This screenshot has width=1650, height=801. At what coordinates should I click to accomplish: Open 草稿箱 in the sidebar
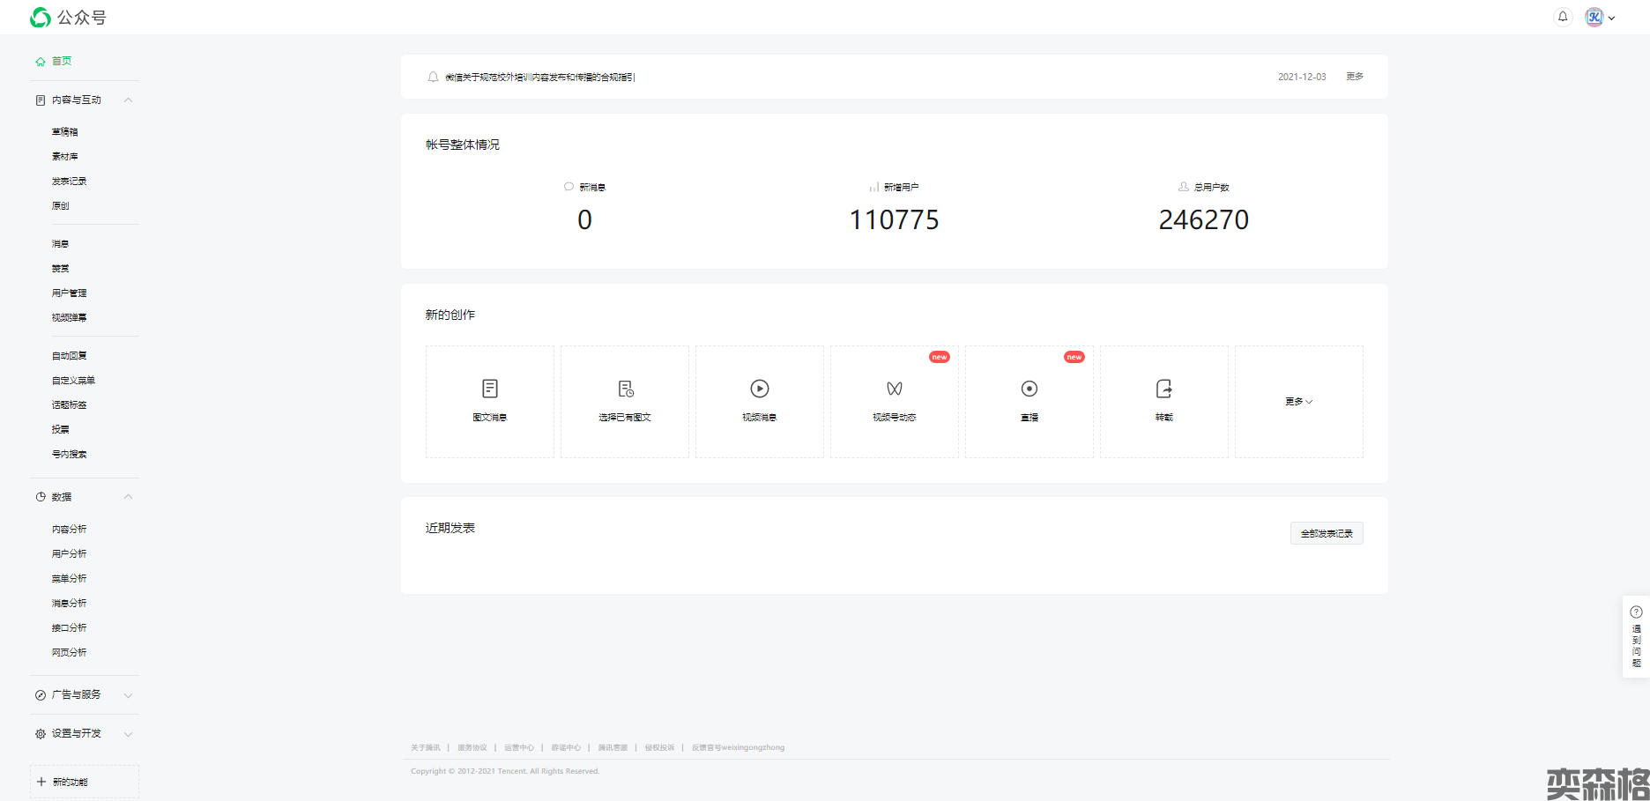coord(64,132)
